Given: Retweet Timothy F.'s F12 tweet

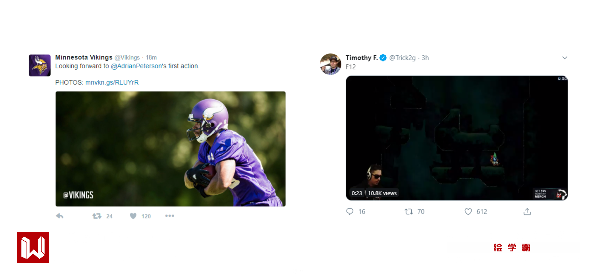Looking at the screenshot, I should tap(409, 212).
